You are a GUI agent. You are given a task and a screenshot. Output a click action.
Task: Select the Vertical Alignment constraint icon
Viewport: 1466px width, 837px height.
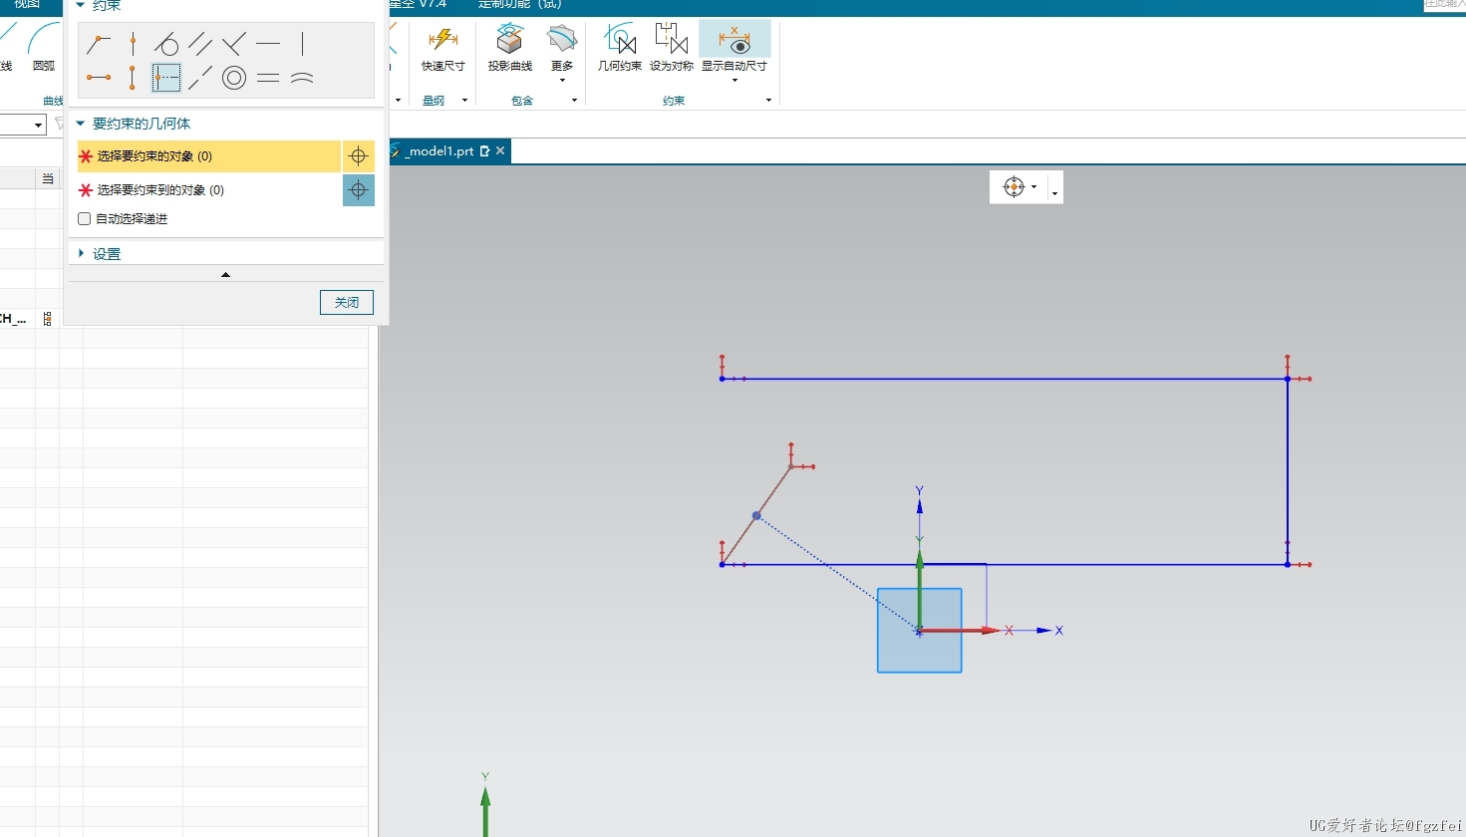tap(133, 78)
